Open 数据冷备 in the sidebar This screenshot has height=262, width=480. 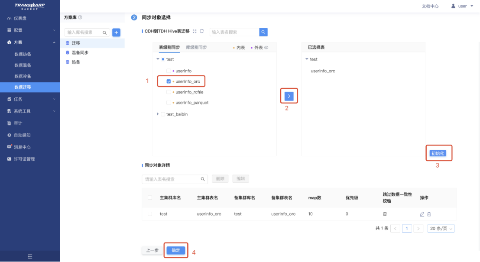click(x=23, y=76)
